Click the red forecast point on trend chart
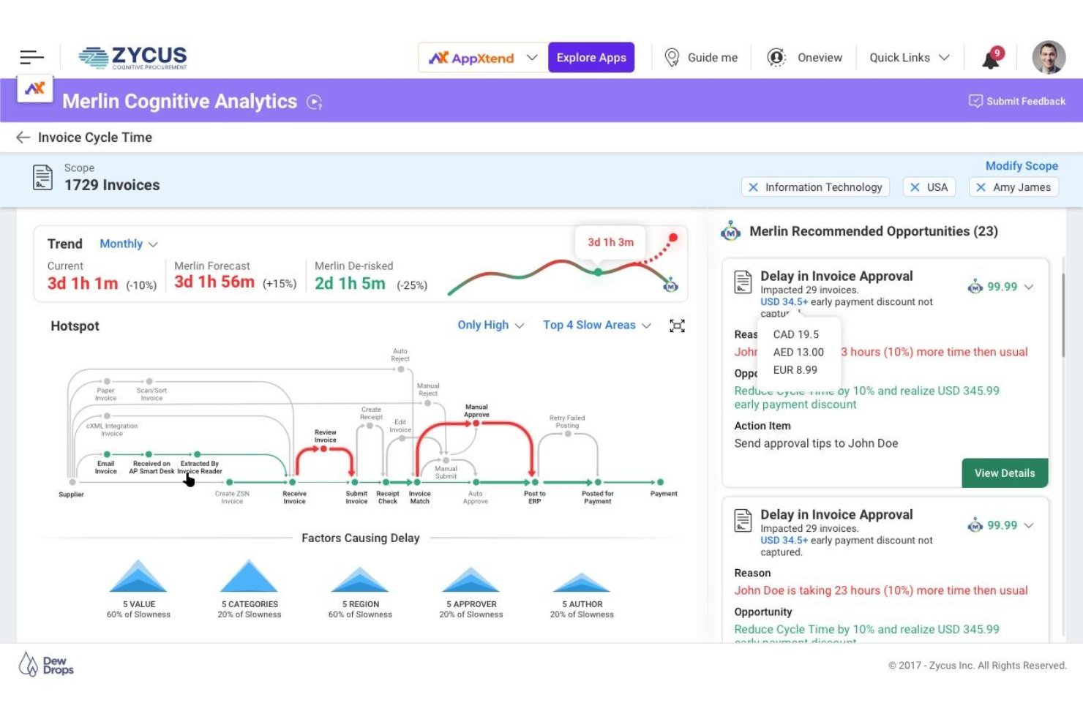The width and height of the screenshot is (1083, 722). pos(673,238)
